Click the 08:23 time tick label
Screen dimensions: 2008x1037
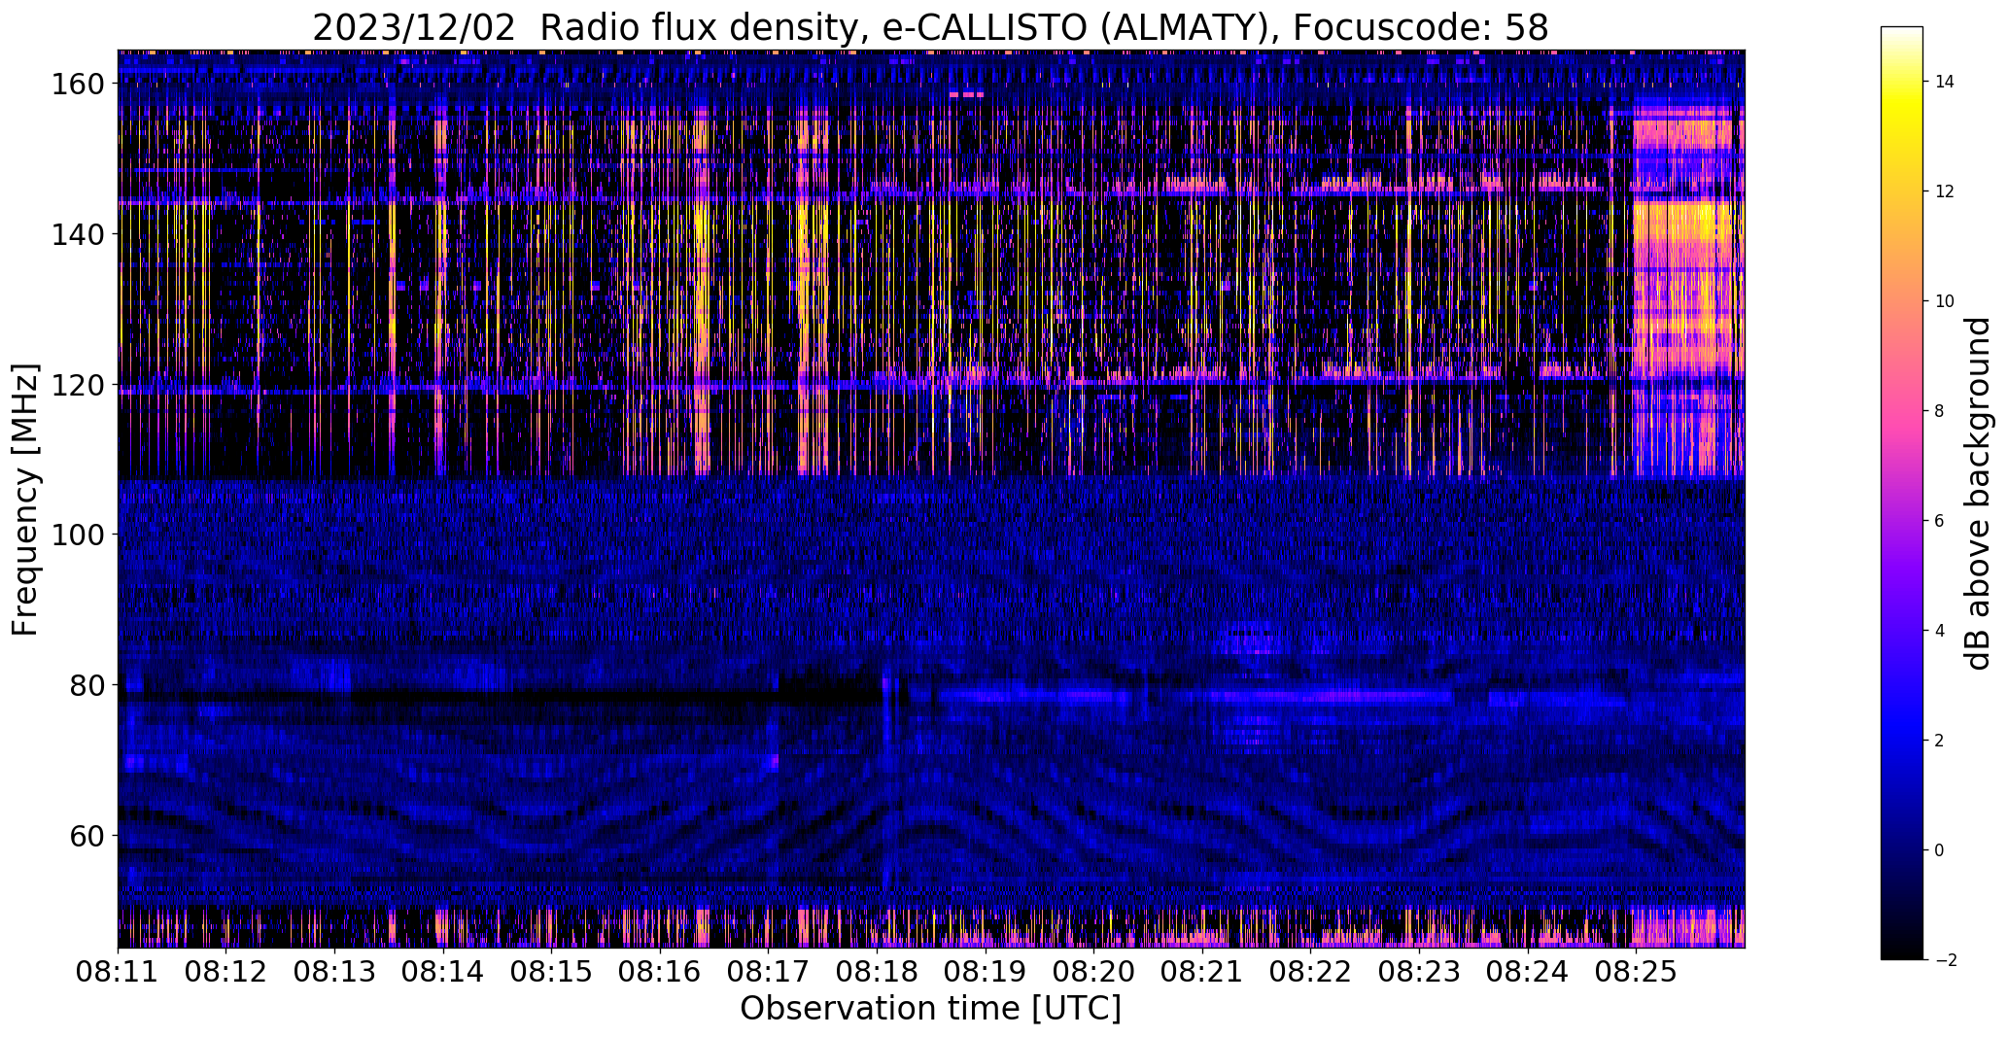click(1419, 971)
